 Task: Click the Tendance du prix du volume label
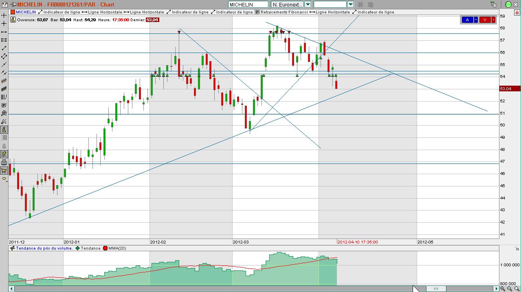pyautogui.click(x=42, y=248)
